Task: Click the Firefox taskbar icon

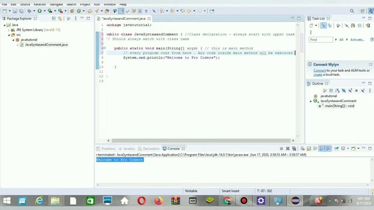Action: coord(158,201)
